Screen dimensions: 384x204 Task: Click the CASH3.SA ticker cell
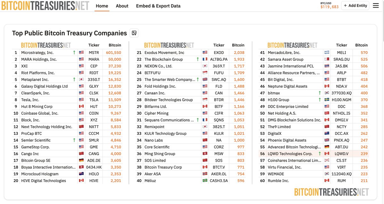219,181
